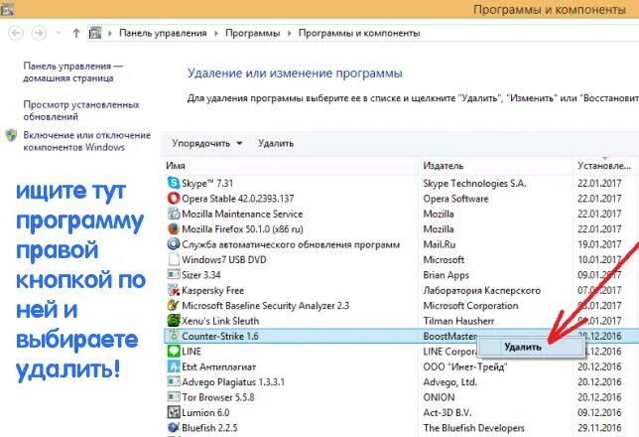
Task: Go to Программы breadcrumb
Action: click(x=253, y=33)
